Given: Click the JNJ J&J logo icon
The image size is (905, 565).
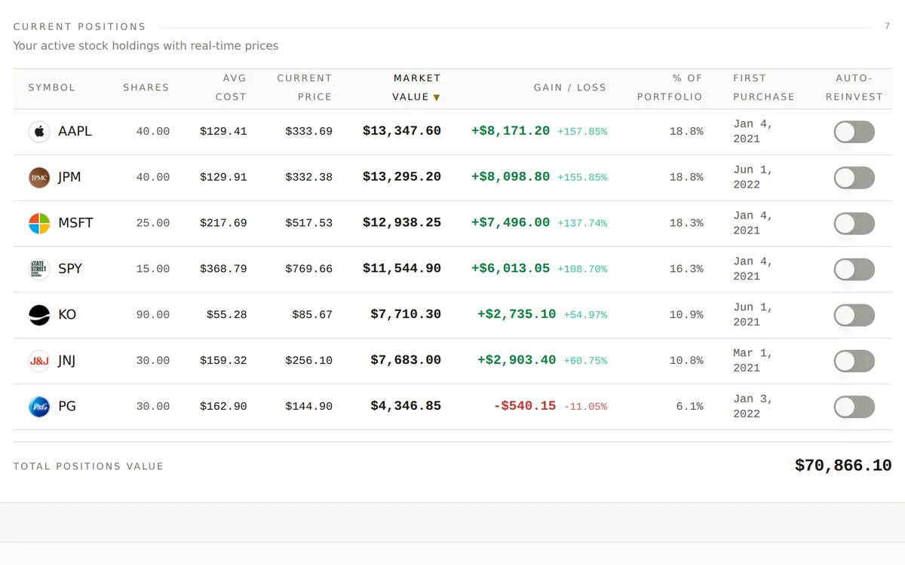Looking at the screenshot, I should tap(39, 362).
